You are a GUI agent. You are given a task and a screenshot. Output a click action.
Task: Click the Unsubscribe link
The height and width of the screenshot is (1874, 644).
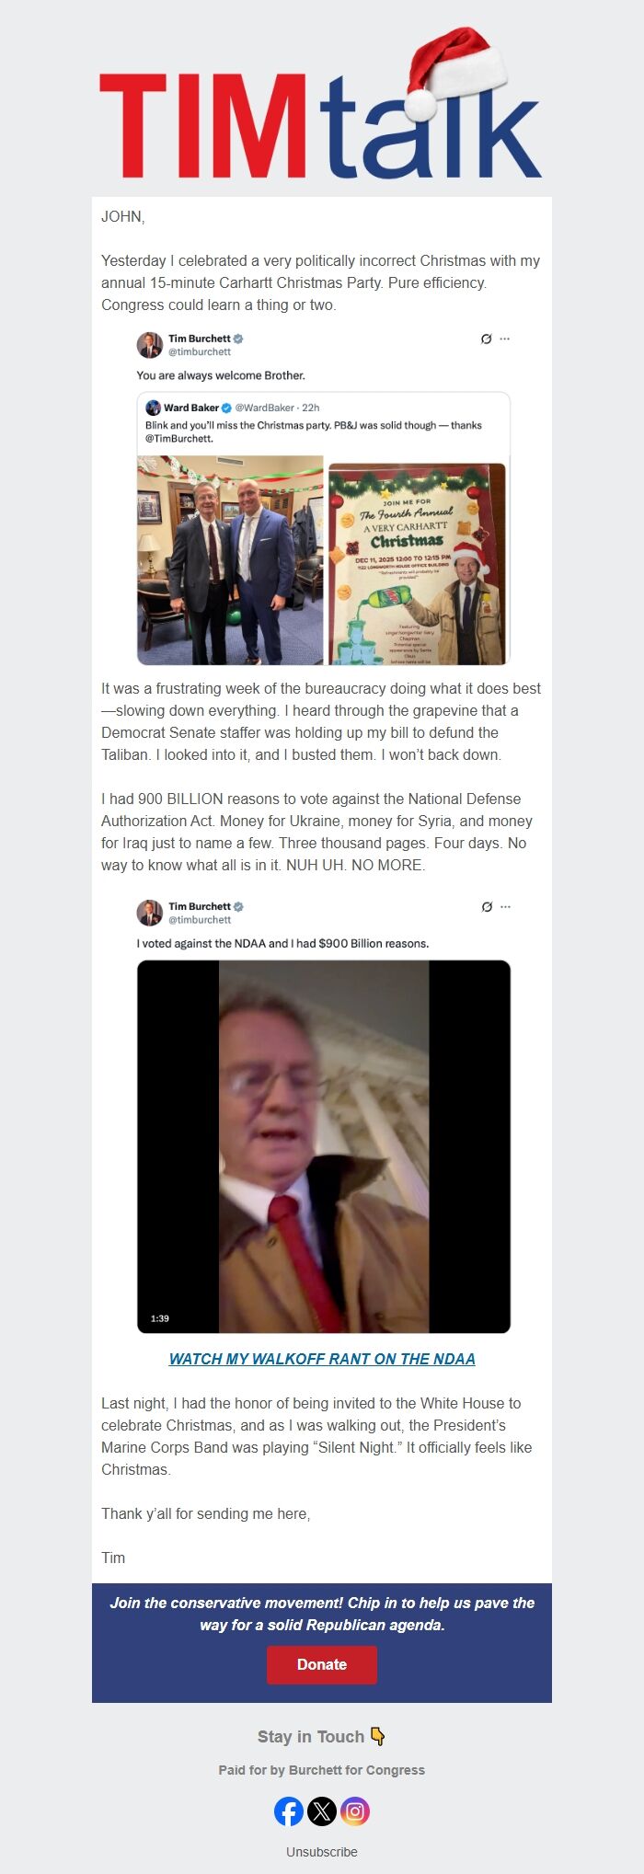click(322, 1851)
